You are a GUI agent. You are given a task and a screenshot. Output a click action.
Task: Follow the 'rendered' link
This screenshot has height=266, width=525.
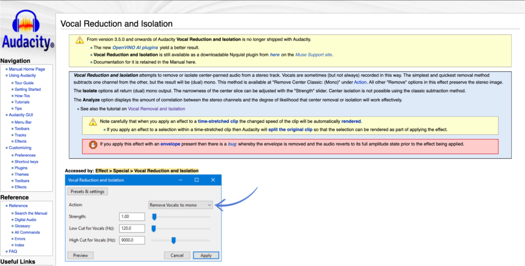point(351,121)
